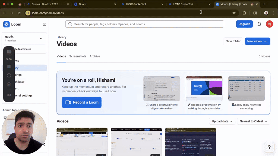Open the Upload date sort dropdown
Screen dimensions: 278x156
coord(222,121)
